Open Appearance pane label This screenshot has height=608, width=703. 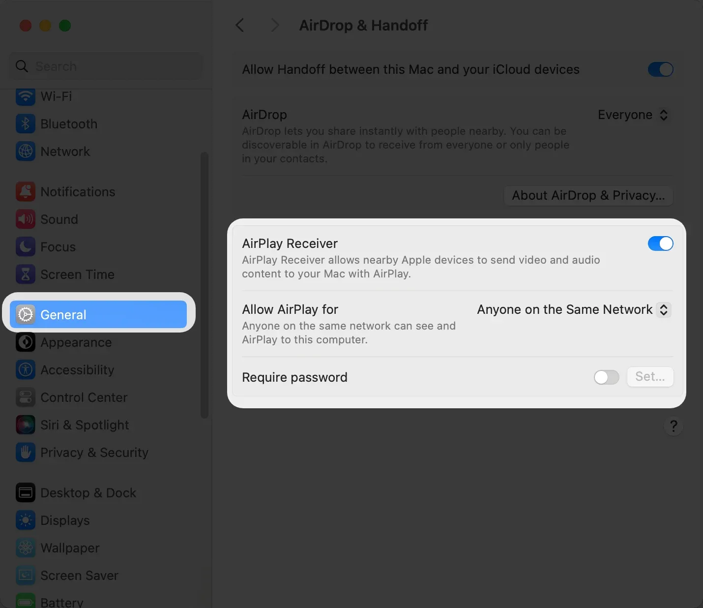pos(76,342)
